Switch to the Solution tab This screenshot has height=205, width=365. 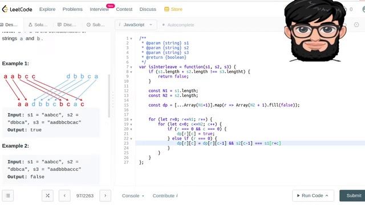click(38, 24)
